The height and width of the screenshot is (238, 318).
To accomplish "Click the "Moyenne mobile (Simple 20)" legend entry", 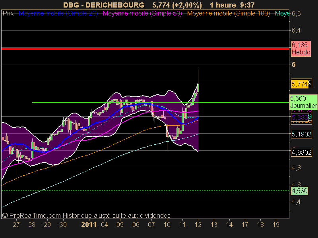I will click(x=58, y=13).
